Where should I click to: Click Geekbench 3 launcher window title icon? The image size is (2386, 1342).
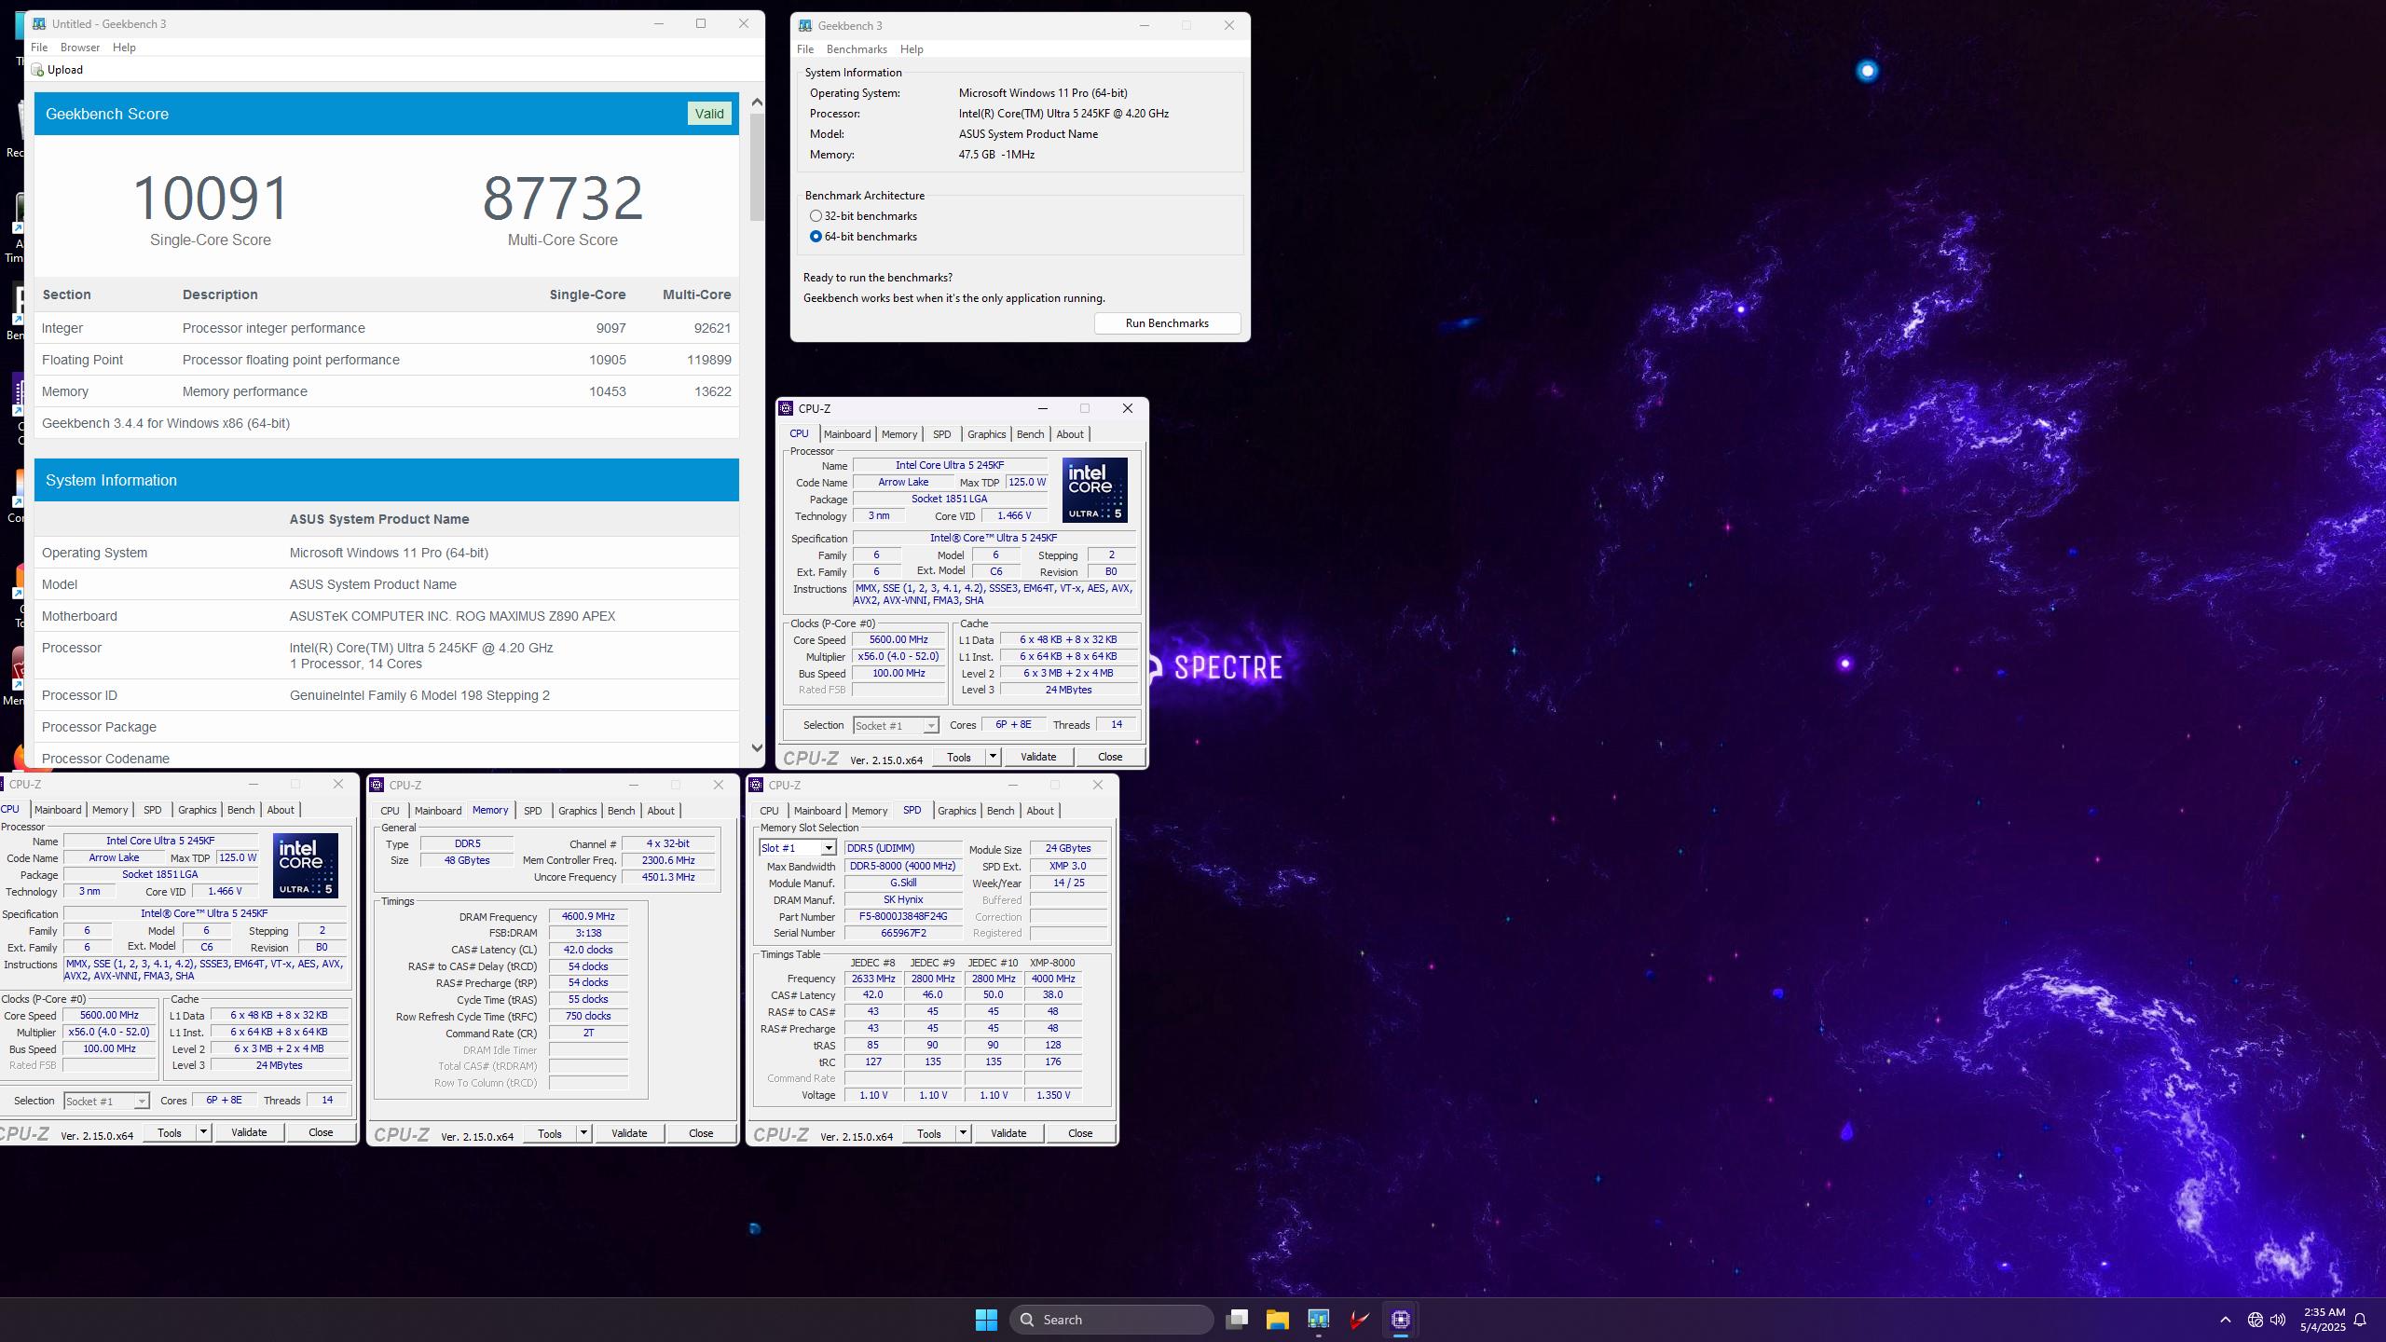tap(805, 25)
